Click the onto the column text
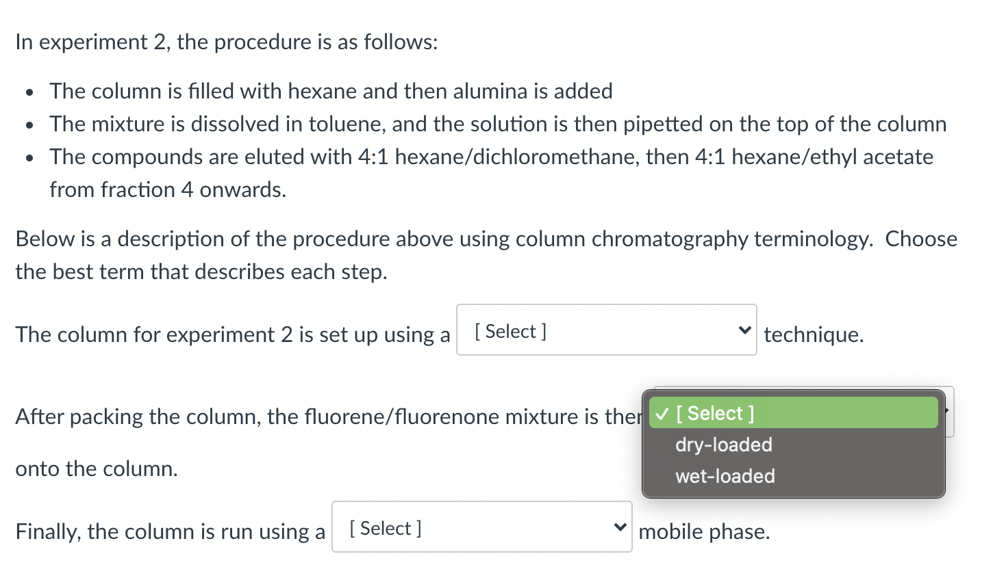 click(x=96, y=469)
